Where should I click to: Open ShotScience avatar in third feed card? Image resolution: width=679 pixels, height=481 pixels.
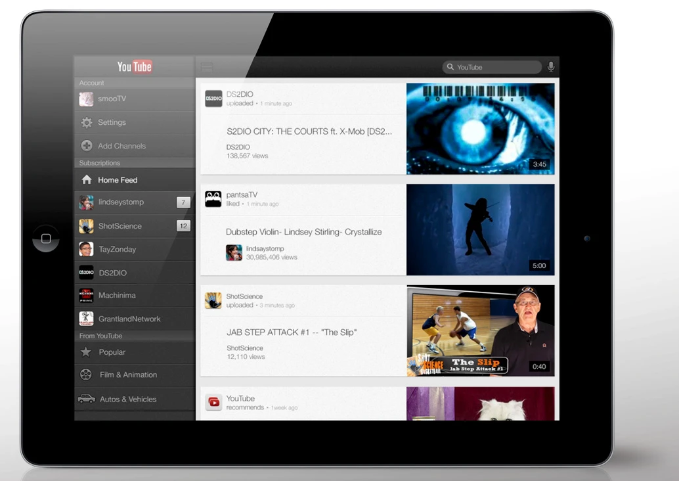click(x=213, y=300)
